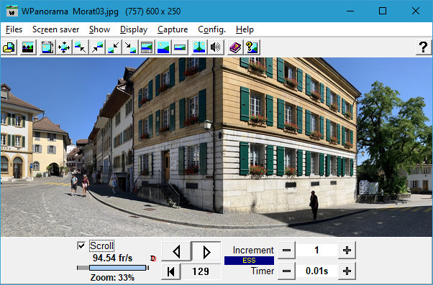Screen dimensions: 433x285
Task: Click the center-window four-arrows icon
Action: pyautogui.click(x=64, y=47)
